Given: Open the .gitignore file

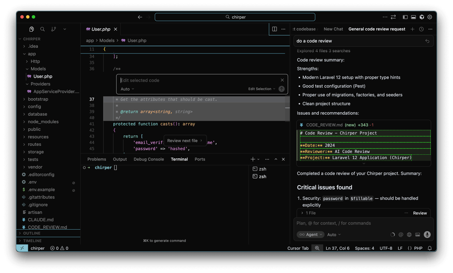Looking at the screenshot, I should [x=38, y=205].
